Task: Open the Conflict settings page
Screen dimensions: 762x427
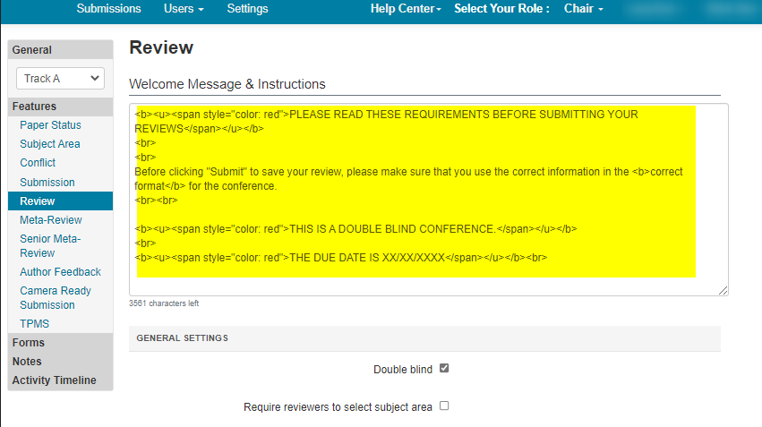Action: coord(38,163)
